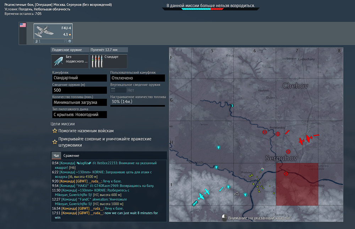
Task: Click player name Xxtilxx22233 in chat
Action: [x=107, y=163]
